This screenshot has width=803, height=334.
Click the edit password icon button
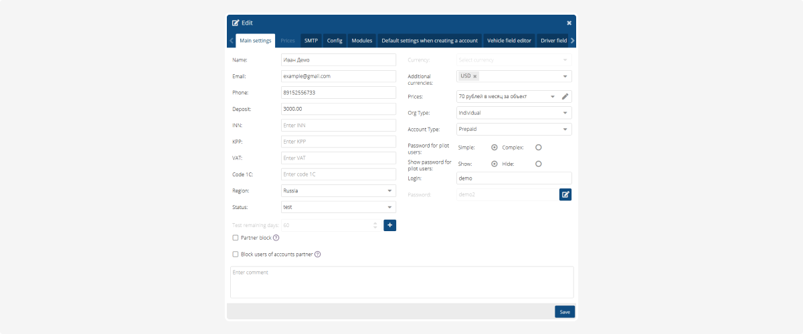(565, 194)
